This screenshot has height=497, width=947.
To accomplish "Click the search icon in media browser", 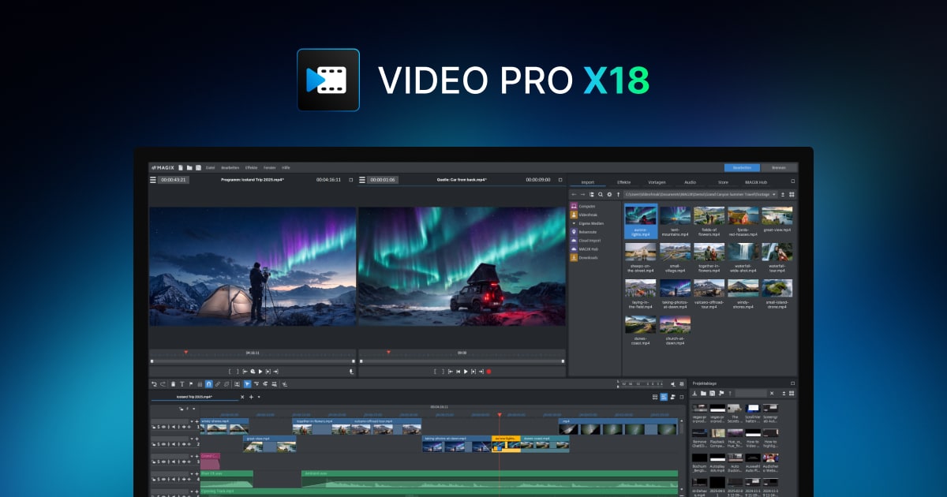I will tap(600, 194).
